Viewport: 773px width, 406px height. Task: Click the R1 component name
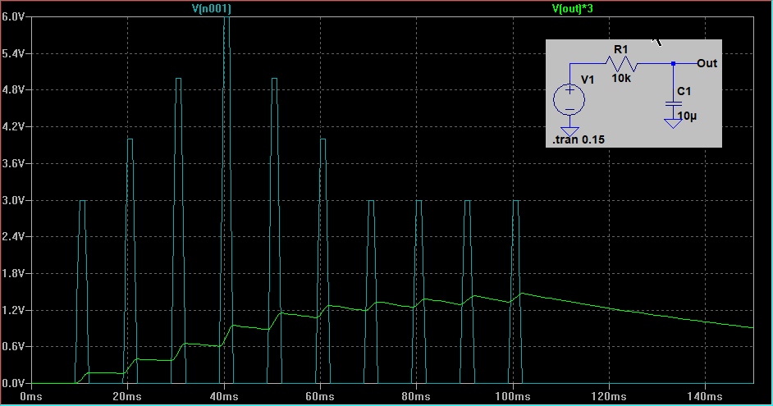621,49
